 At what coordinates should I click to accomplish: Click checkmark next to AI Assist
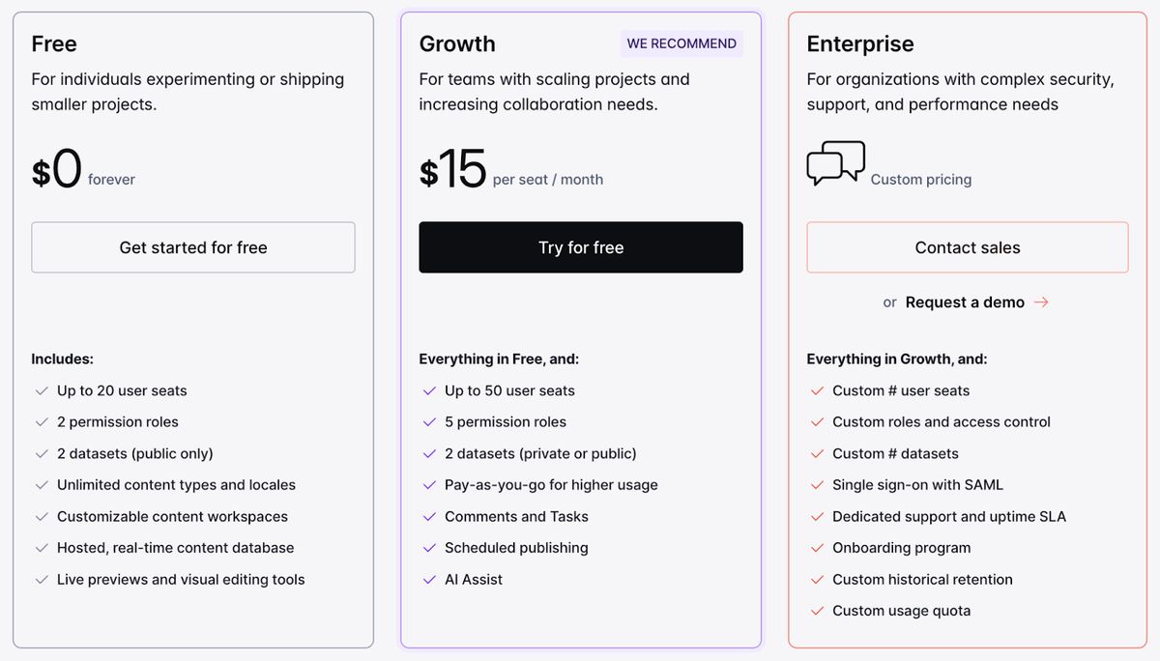429,580
